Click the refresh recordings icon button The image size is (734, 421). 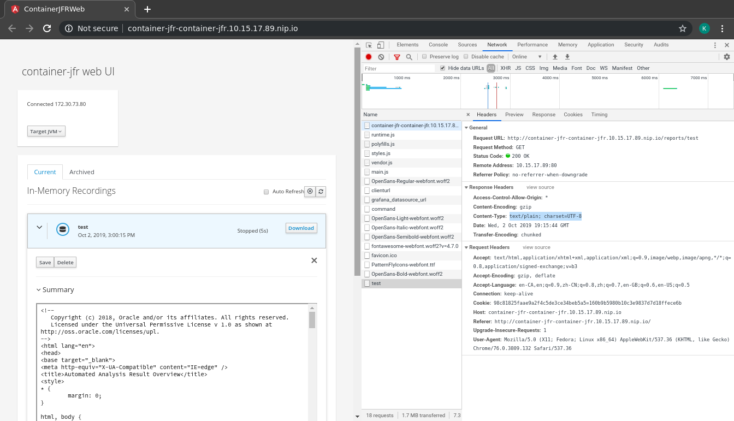pyautogui.click(x=321, y=192)
